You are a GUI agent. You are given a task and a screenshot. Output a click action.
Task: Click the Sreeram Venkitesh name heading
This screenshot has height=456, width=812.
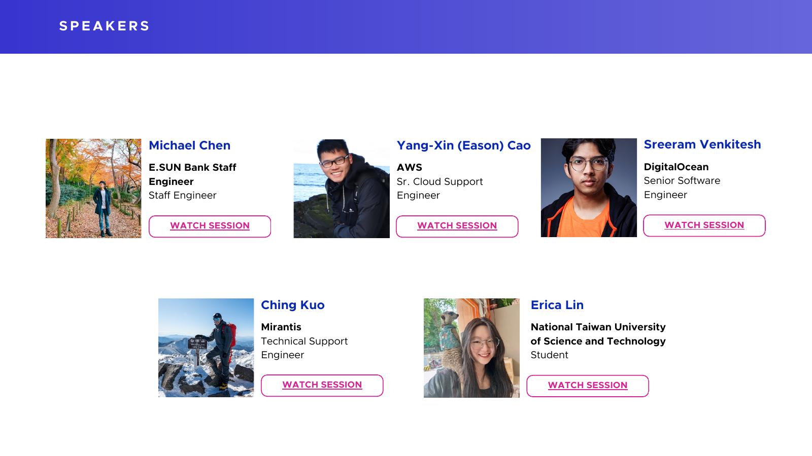tap(702, 144)
